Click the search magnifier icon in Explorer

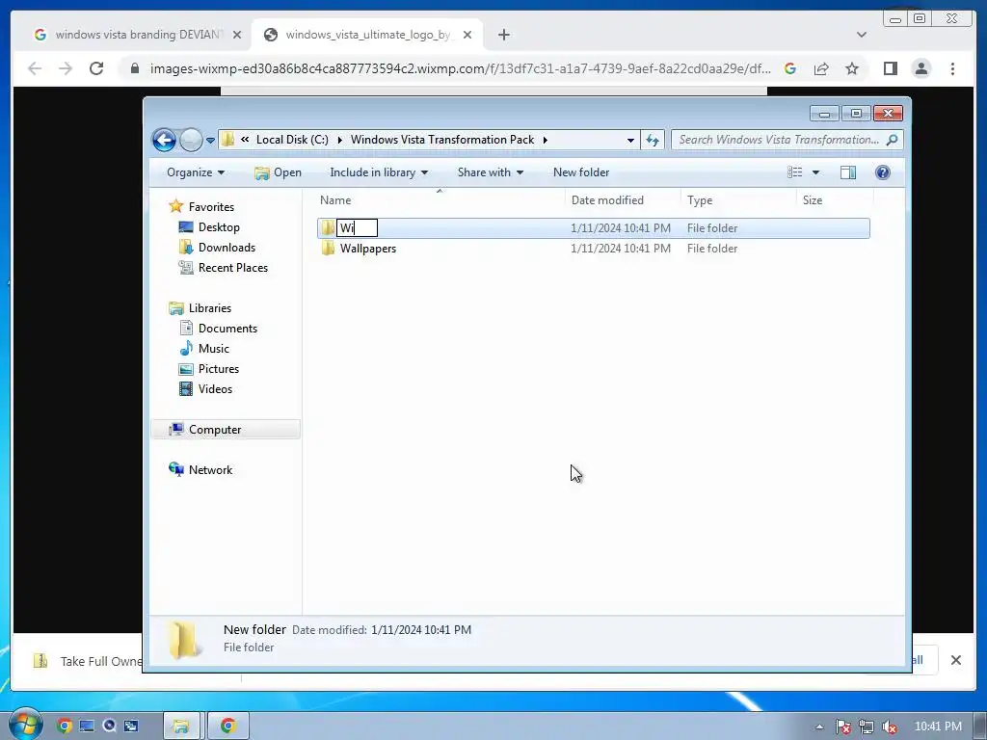click(x=892, y=140)
